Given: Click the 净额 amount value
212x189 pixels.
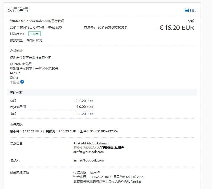Looking at the screenshot, I should pos(83,114).
